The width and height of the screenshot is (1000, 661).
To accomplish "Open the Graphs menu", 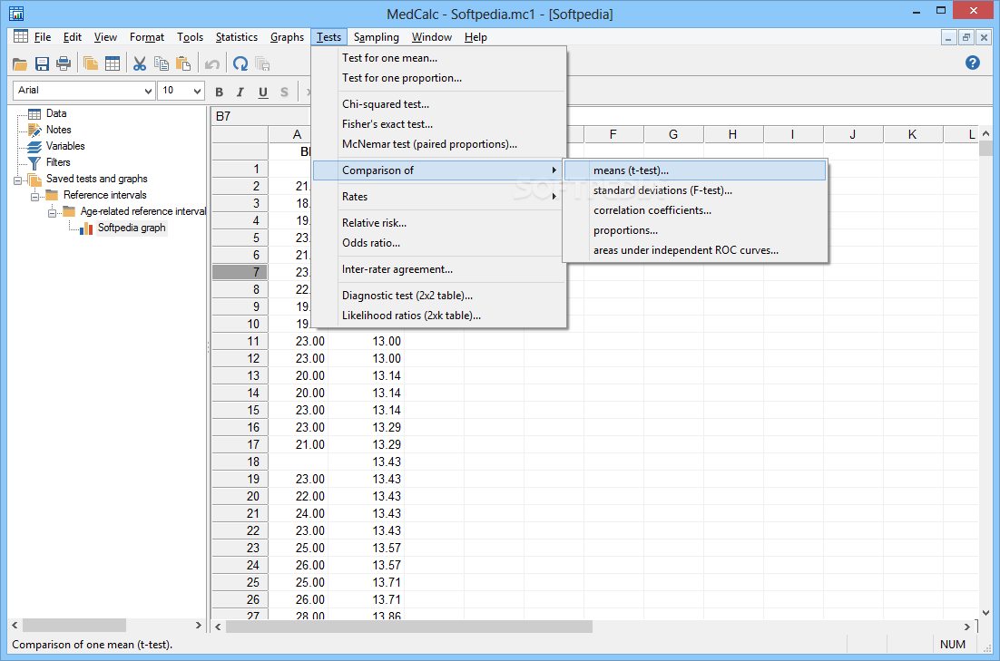I will [287, 37].
